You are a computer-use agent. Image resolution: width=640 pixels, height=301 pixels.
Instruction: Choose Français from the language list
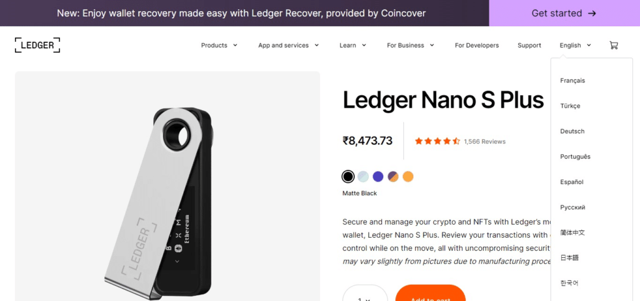(572, 81)
